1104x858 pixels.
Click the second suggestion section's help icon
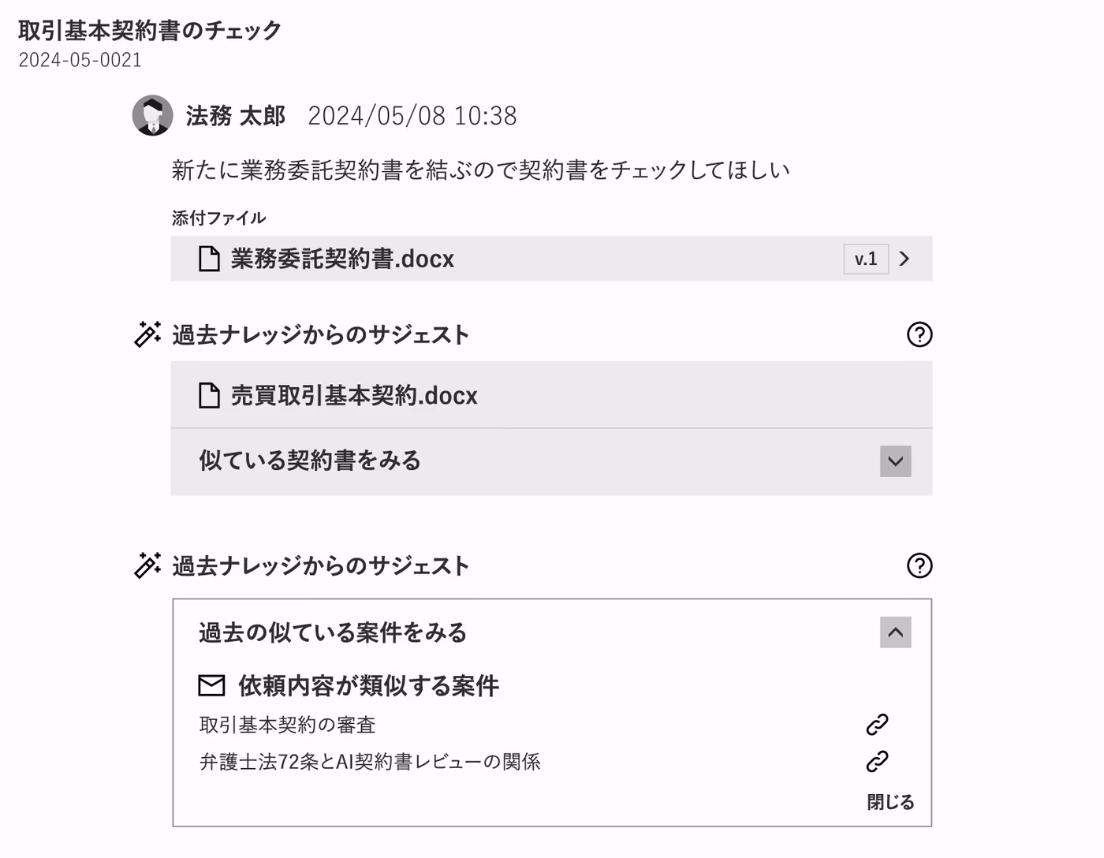click(x=919, y=565)
